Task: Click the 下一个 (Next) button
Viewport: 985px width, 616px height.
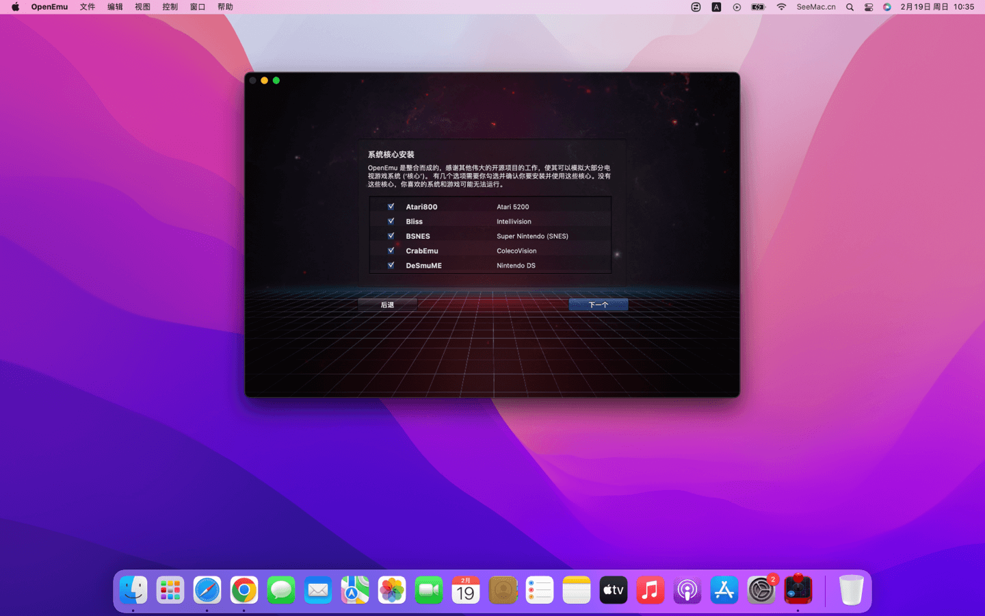Action: 599,305
